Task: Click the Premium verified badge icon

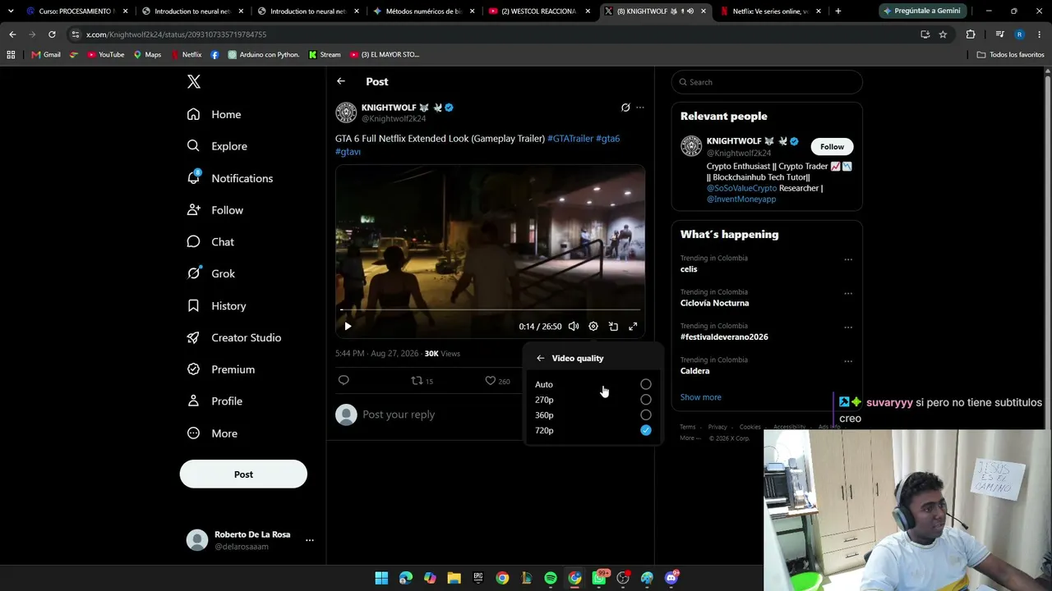Action: [x=193, y=369]
